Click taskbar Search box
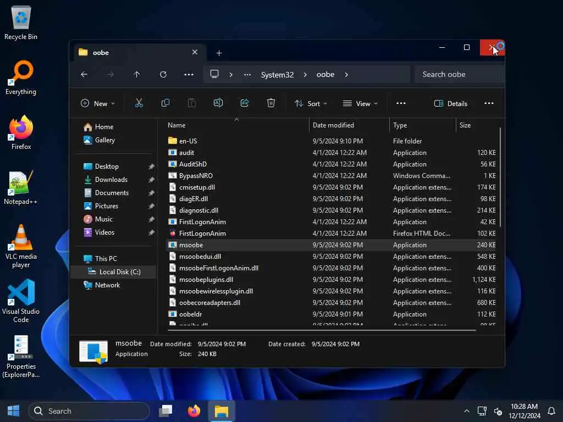 pos(89,411)
